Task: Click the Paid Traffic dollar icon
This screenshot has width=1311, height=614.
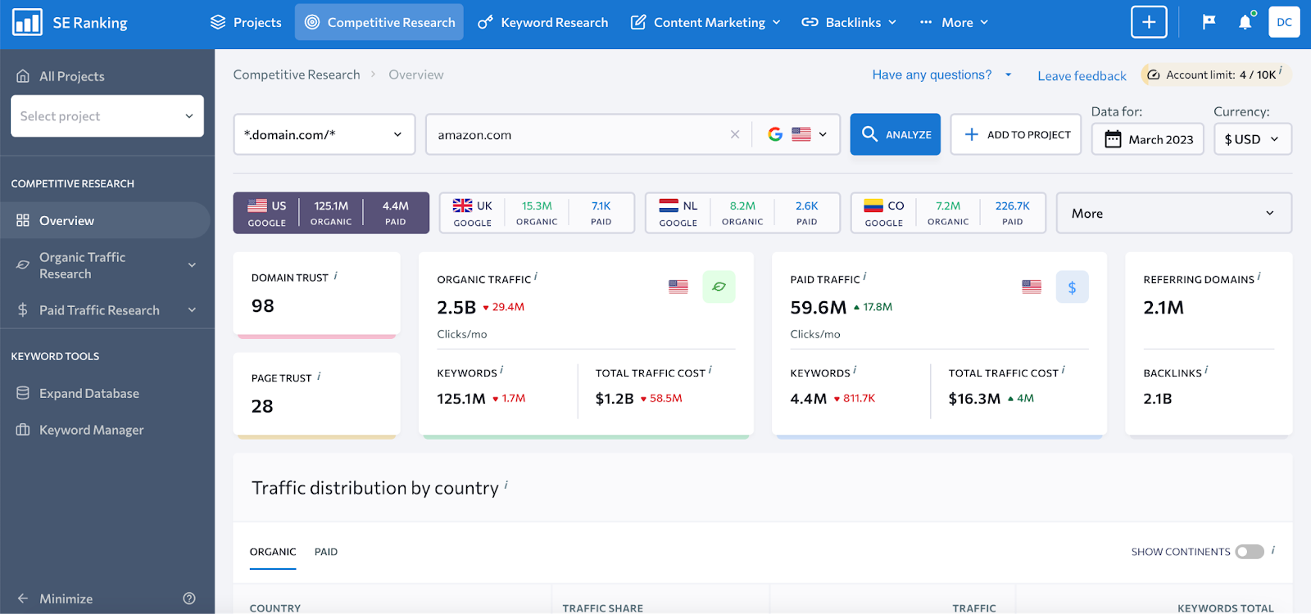Action: [x=1072, y=287]
